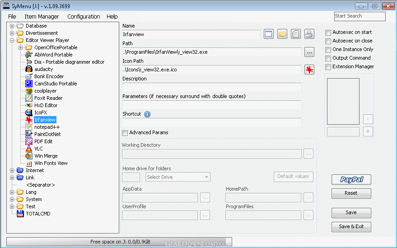Image resolution: width=397 pixels, height=248 pixels.
Task: Expand the Link folder
Action: click(x=12, y=178)
